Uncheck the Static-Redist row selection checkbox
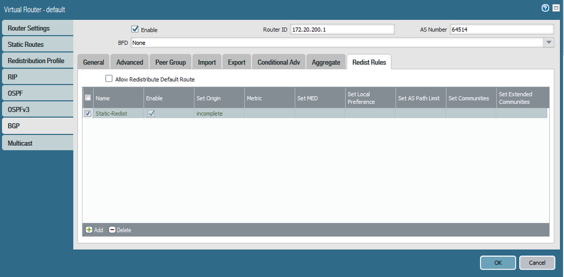The height and width of the screenshot is (277, 564). pos(88,113)
